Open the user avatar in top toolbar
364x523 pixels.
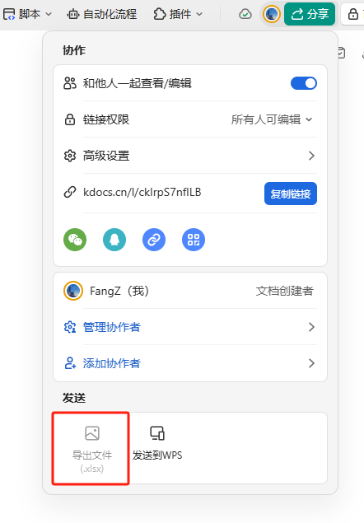272,14
